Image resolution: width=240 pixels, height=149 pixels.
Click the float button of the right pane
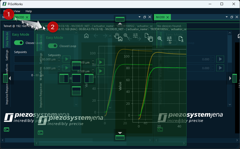pyautogui.click(x=232, y=17)
